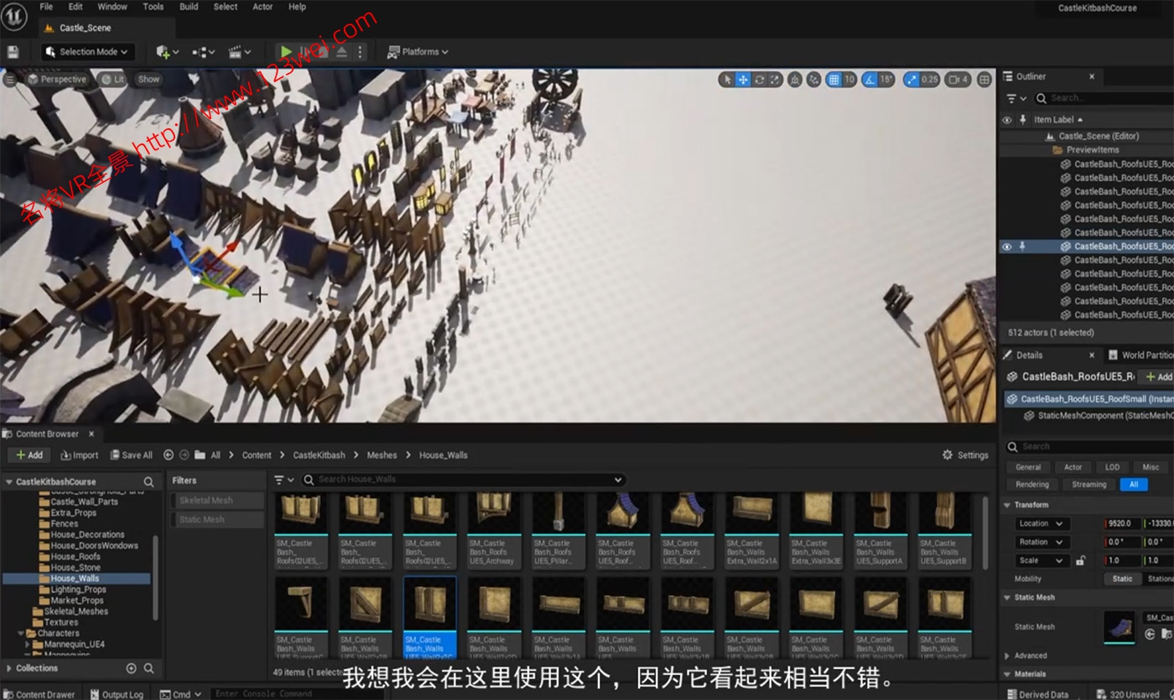Open the Platforms dropdown
The image size is (1174, 700).
[417, 51]
